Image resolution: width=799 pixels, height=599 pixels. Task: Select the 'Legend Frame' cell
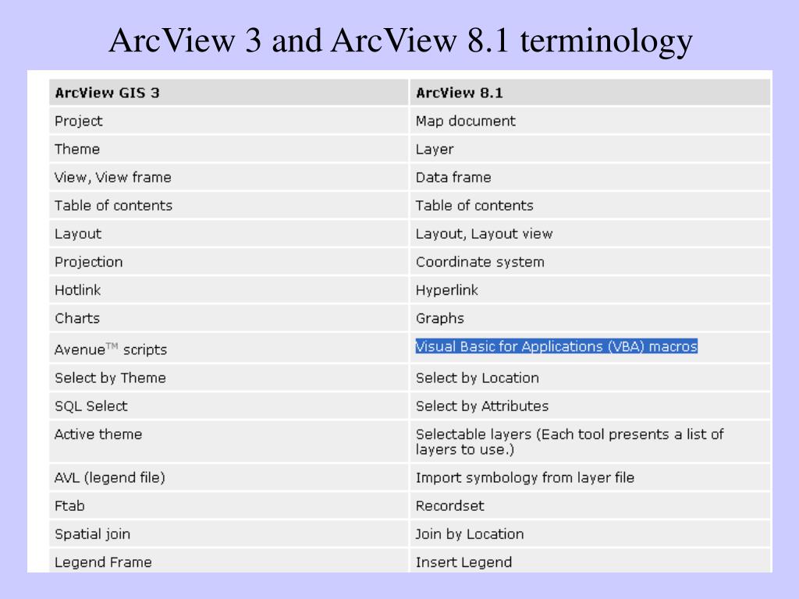[x=229, y=562]
